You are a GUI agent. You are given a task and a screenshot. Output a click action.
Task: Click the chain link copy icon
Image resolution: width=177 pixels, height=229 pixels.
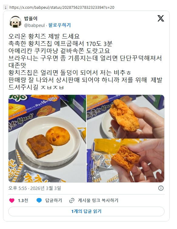pos(72,201)
